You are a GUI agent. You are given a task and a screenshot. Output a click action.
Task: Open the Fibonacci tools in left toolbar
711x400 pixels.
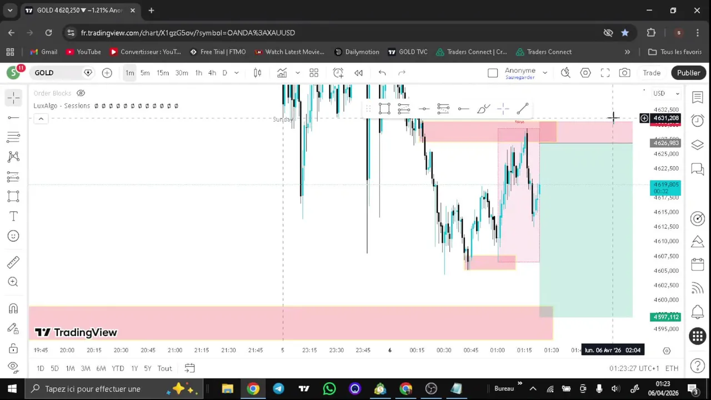[x=13, y=137]
